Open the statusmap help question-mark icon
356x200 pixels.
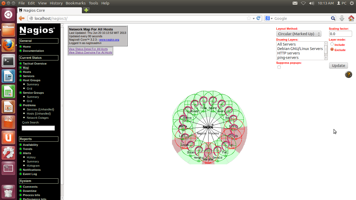pos(348,74)
